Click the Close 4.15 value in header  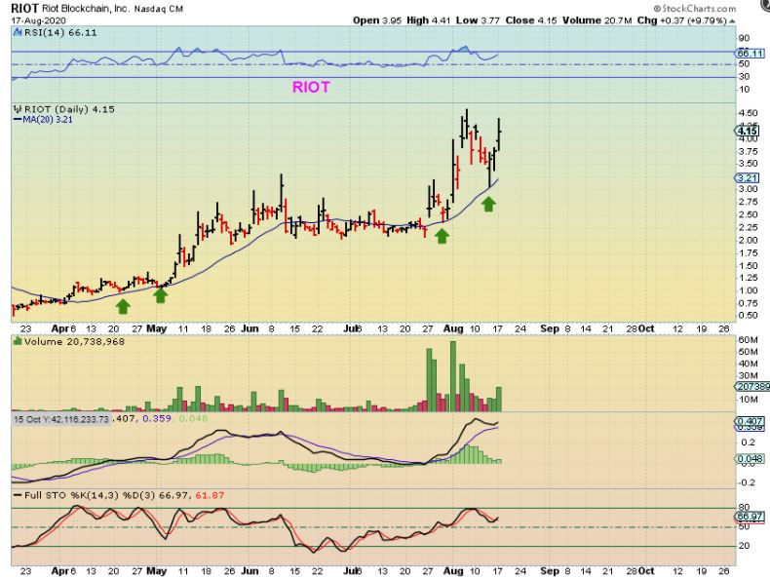point(531,20)
